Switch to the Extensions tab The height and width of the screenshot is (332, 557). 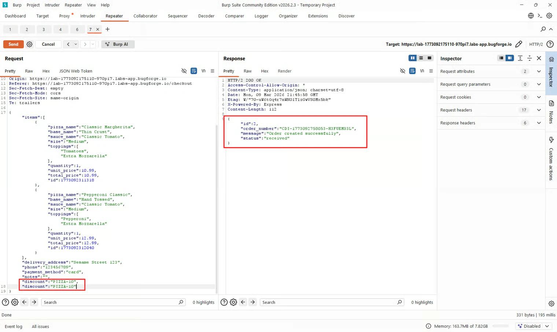point(318,16)
